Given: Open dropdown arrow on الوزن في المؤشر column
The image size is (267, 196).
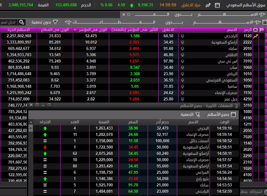Looking at the screenshot, I should click(x=75, y=30).
